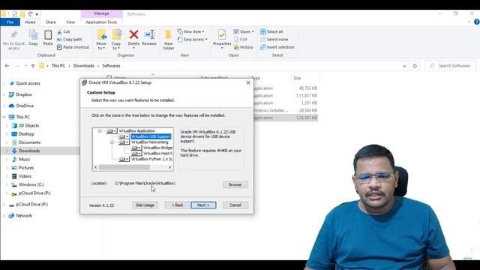Viewport: 480px width, 270px height.
Task: Expand address bar history dropdown
Action: pyautogui.click(x=404, y=66)
